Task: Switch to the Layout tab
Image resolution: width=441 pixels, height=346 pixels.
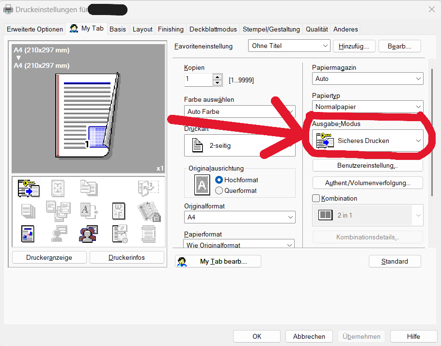Action: click(x=142, y=29)
